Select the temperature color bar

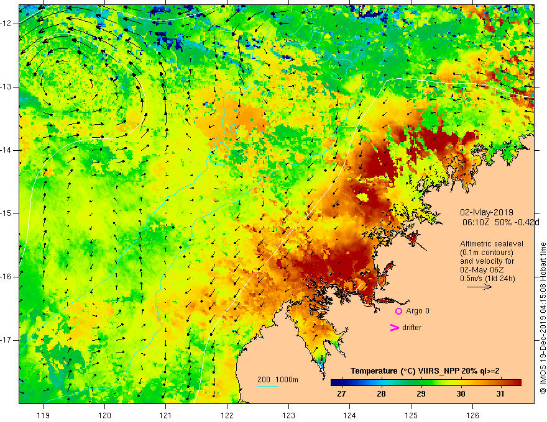coord(426,383)
